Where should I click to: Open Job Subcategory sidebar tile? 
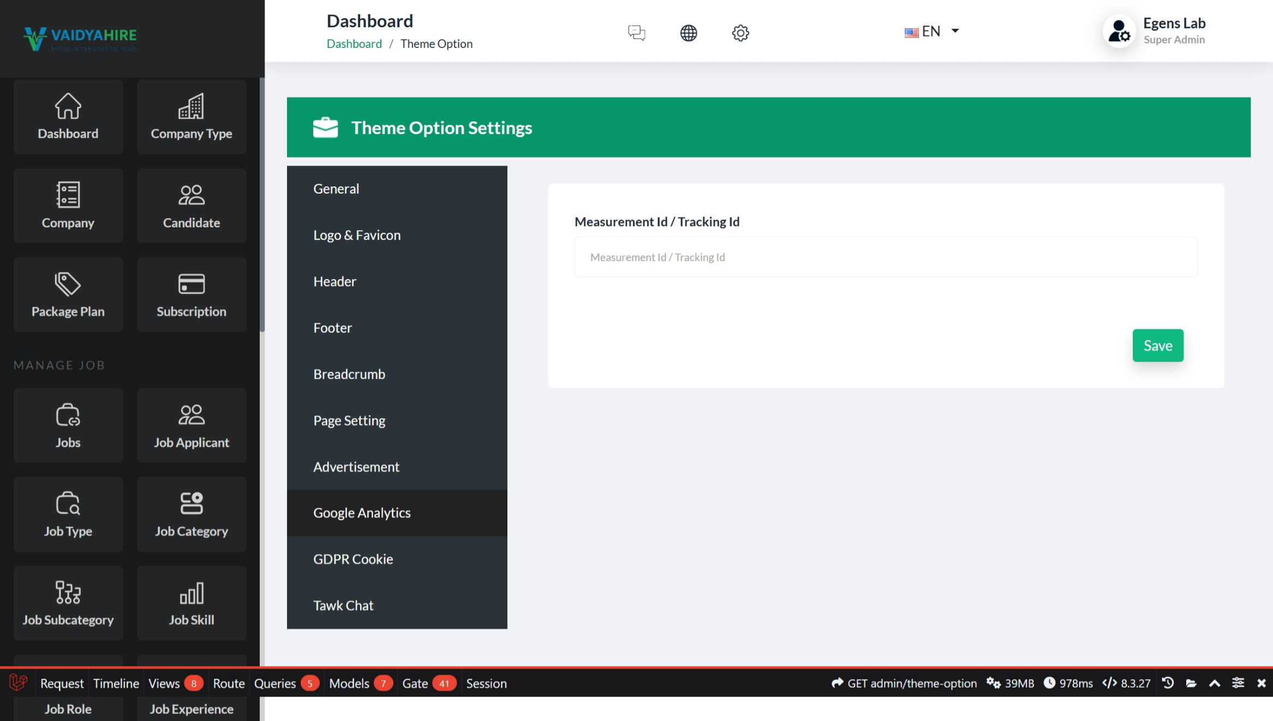pos(68,603)
